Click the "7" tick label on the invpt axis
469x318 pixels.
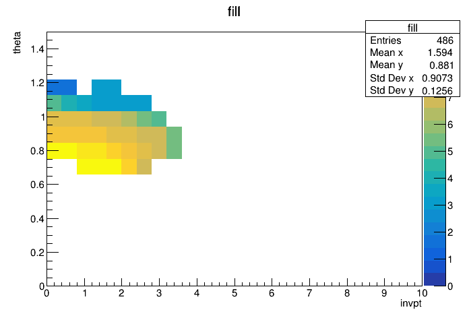(309, 293)
